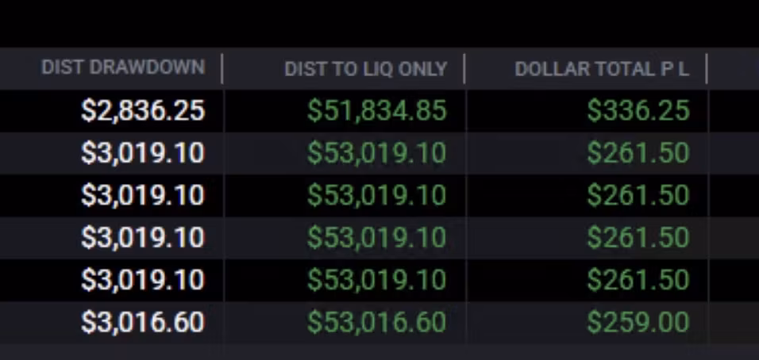
Task: Select fourth row's Dist To Liq Only cell
Action: coord(376,238)
